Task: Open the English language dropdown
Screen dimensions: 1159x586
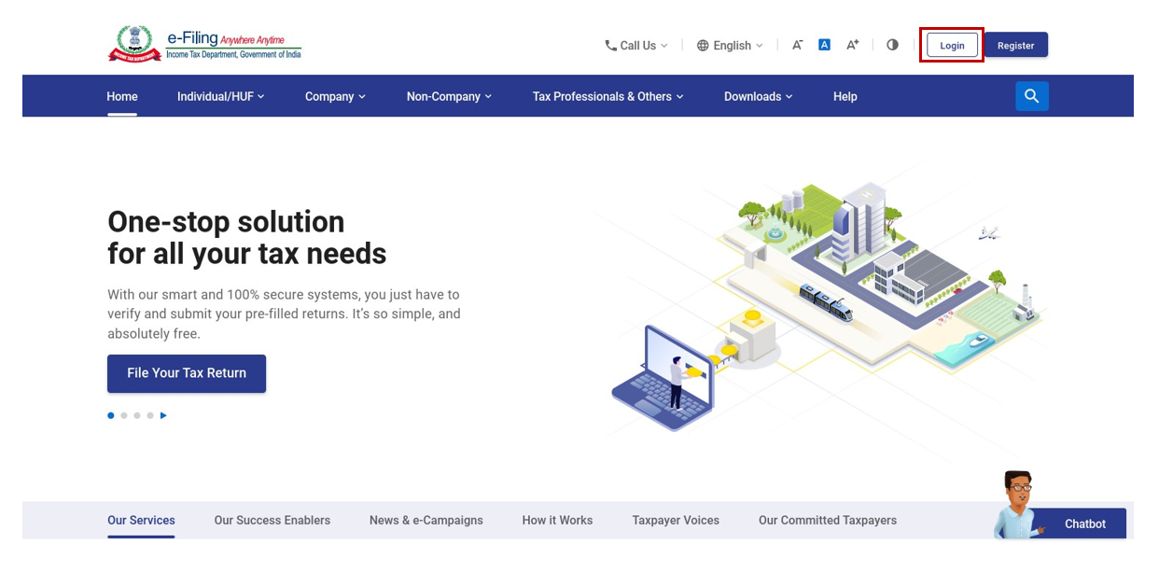Action: tap(730, 46)
